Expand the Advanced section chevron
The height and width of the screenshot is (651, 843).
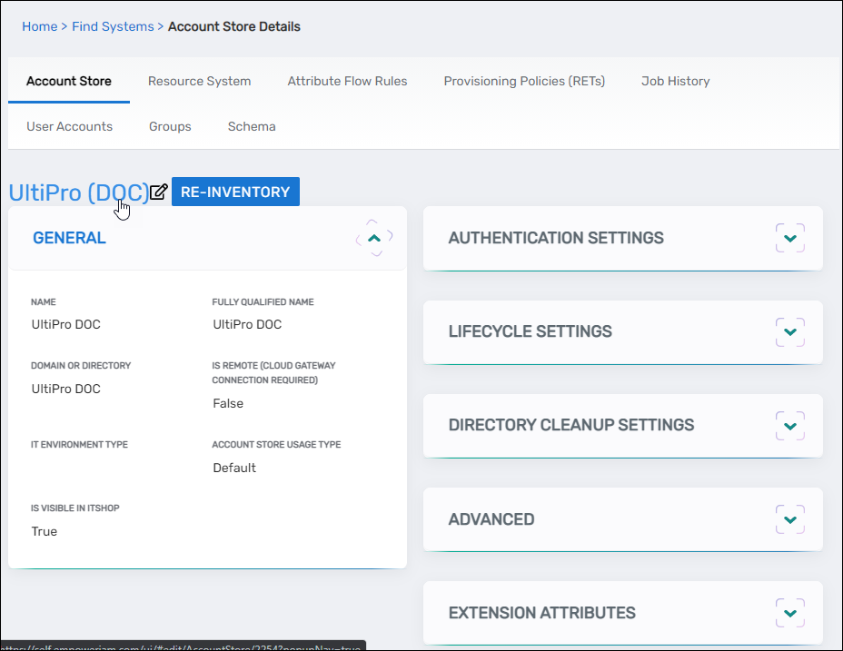click(x=789, y=519)
